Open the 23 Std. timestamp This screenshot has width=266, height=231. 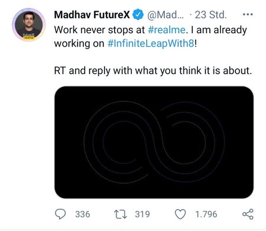(x=210, y=15)
